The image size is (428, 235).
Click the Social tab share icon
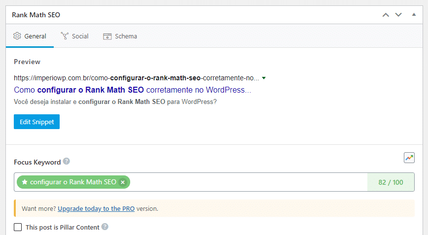(x=65, y=36)
